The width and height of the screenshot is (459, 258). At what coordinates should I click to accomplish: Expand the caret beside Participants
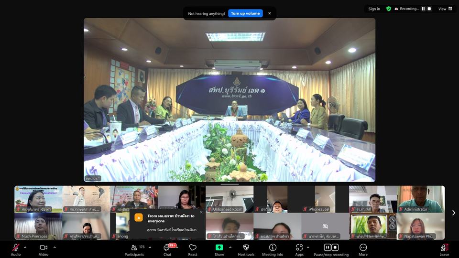pos(150,247)
